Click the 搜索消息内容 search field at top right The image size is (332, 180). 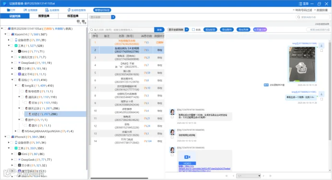tap(313, 17)
